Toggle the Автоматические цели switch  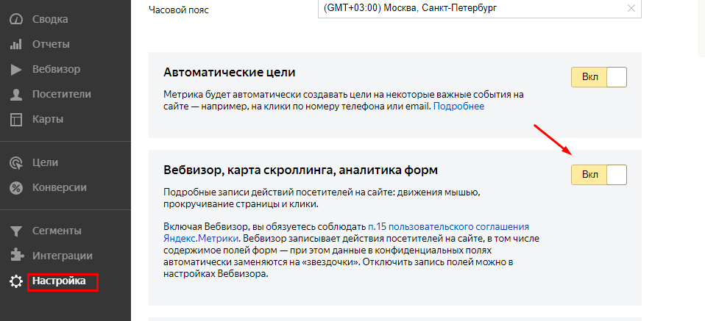pos(598,77)
